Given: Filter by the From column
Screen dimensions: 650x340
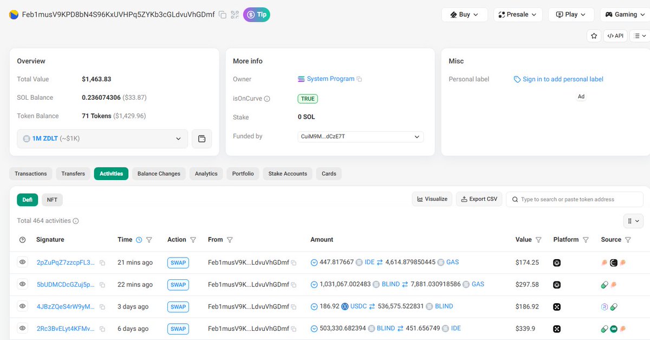Looking at the screenshot, I should coord(230,240).
